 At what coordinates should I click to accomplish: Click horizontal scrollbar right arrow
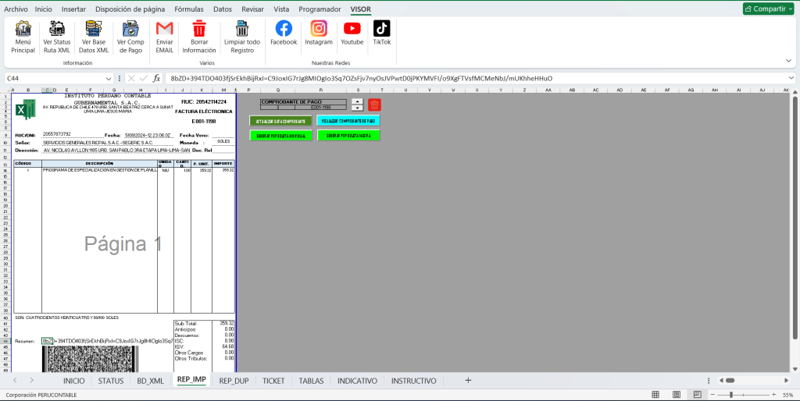tap(786, 381)
